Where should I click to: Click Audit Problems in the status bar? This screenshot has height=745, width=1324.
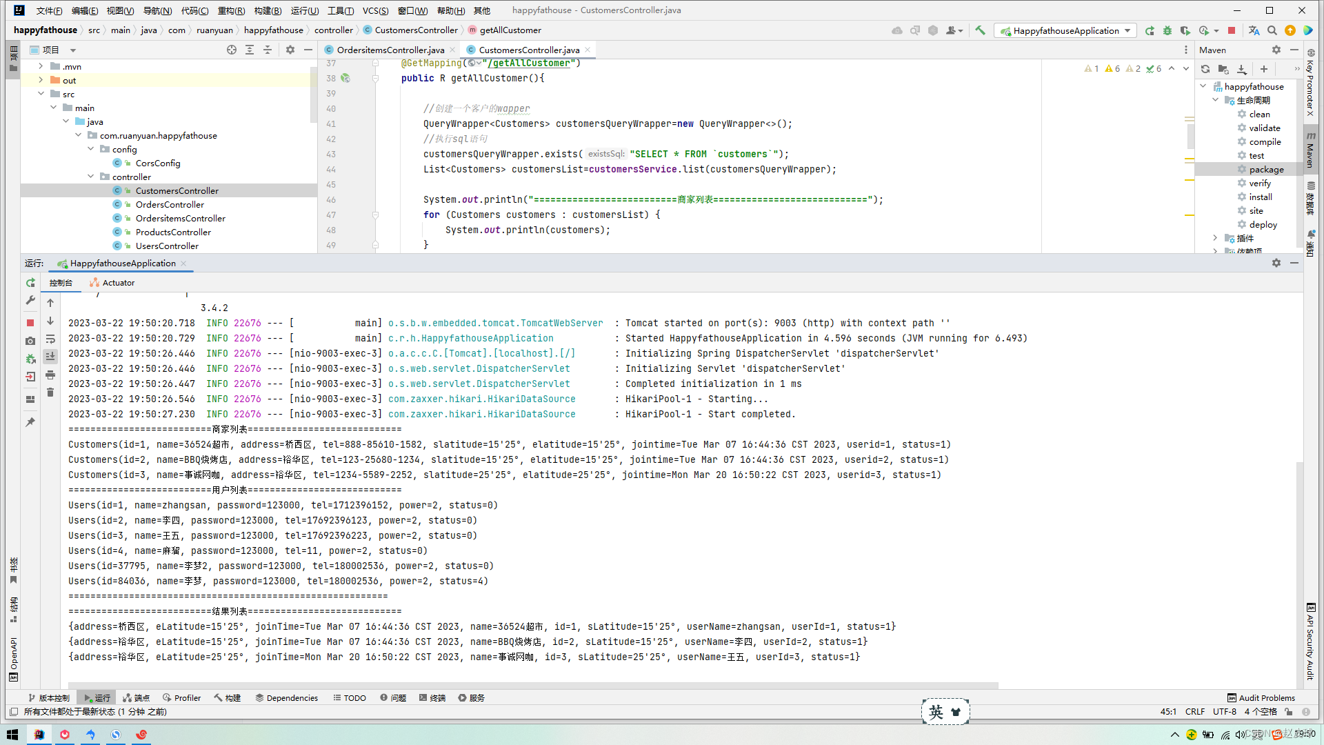[x=1261, y=697]
